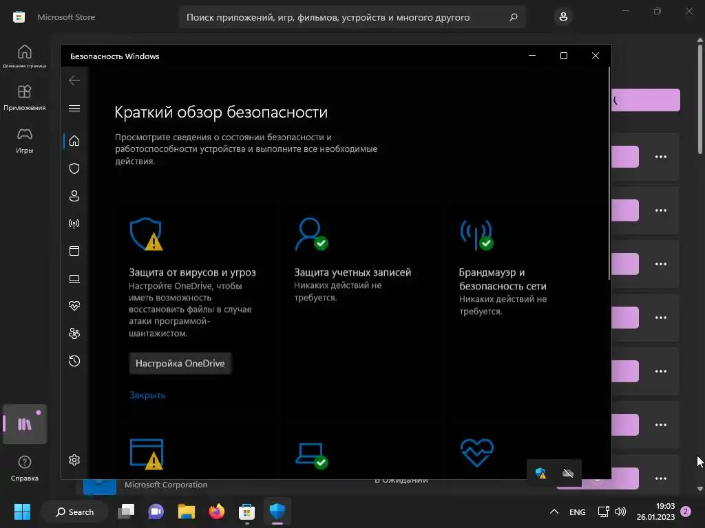Open Library icon in Microsoft Store sidebar

tap(24, 424)
